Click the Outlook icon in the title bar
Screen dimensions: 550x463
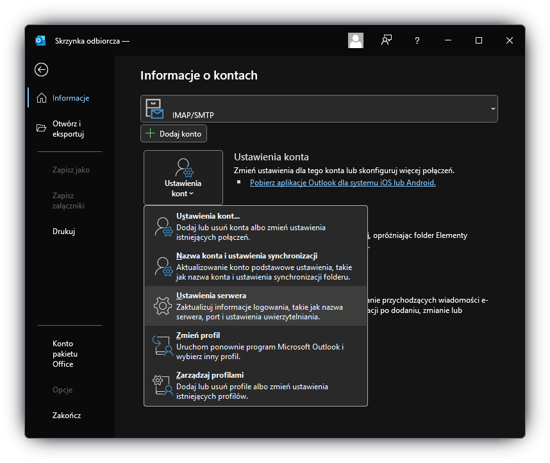[x=40, y=40]
